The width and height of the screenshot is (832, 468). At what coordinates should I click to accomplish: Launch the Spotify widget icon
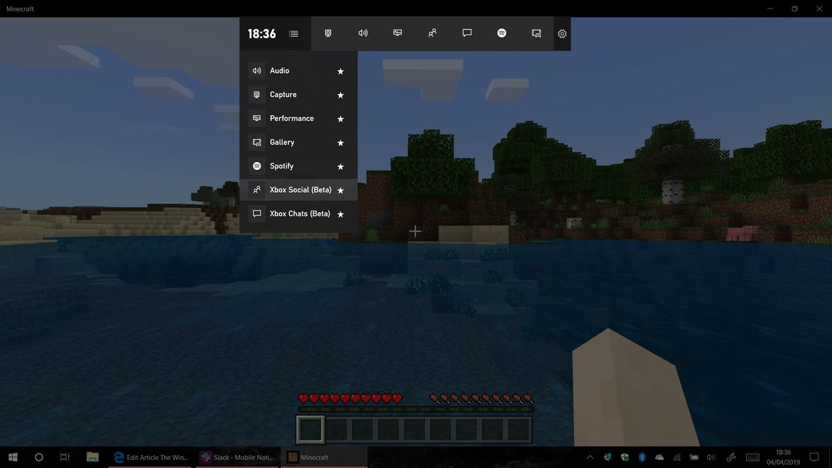(501, 33)
